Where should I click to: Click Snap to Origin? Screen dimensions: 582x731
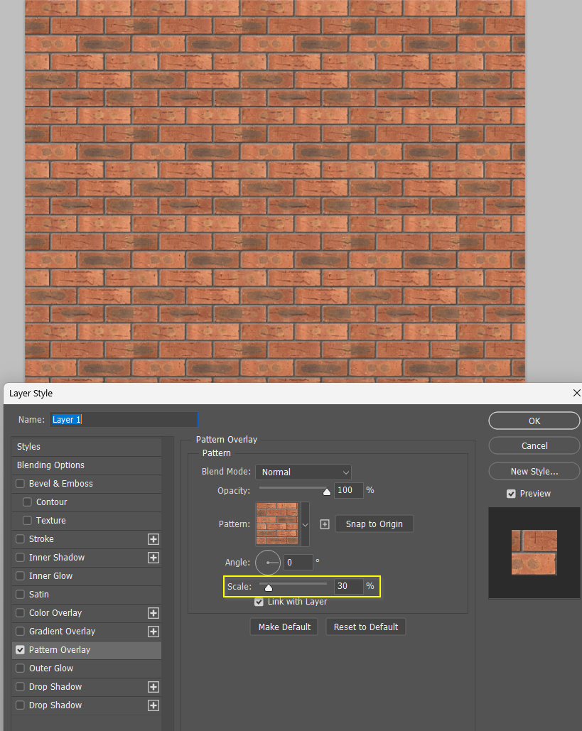(374, 524)
